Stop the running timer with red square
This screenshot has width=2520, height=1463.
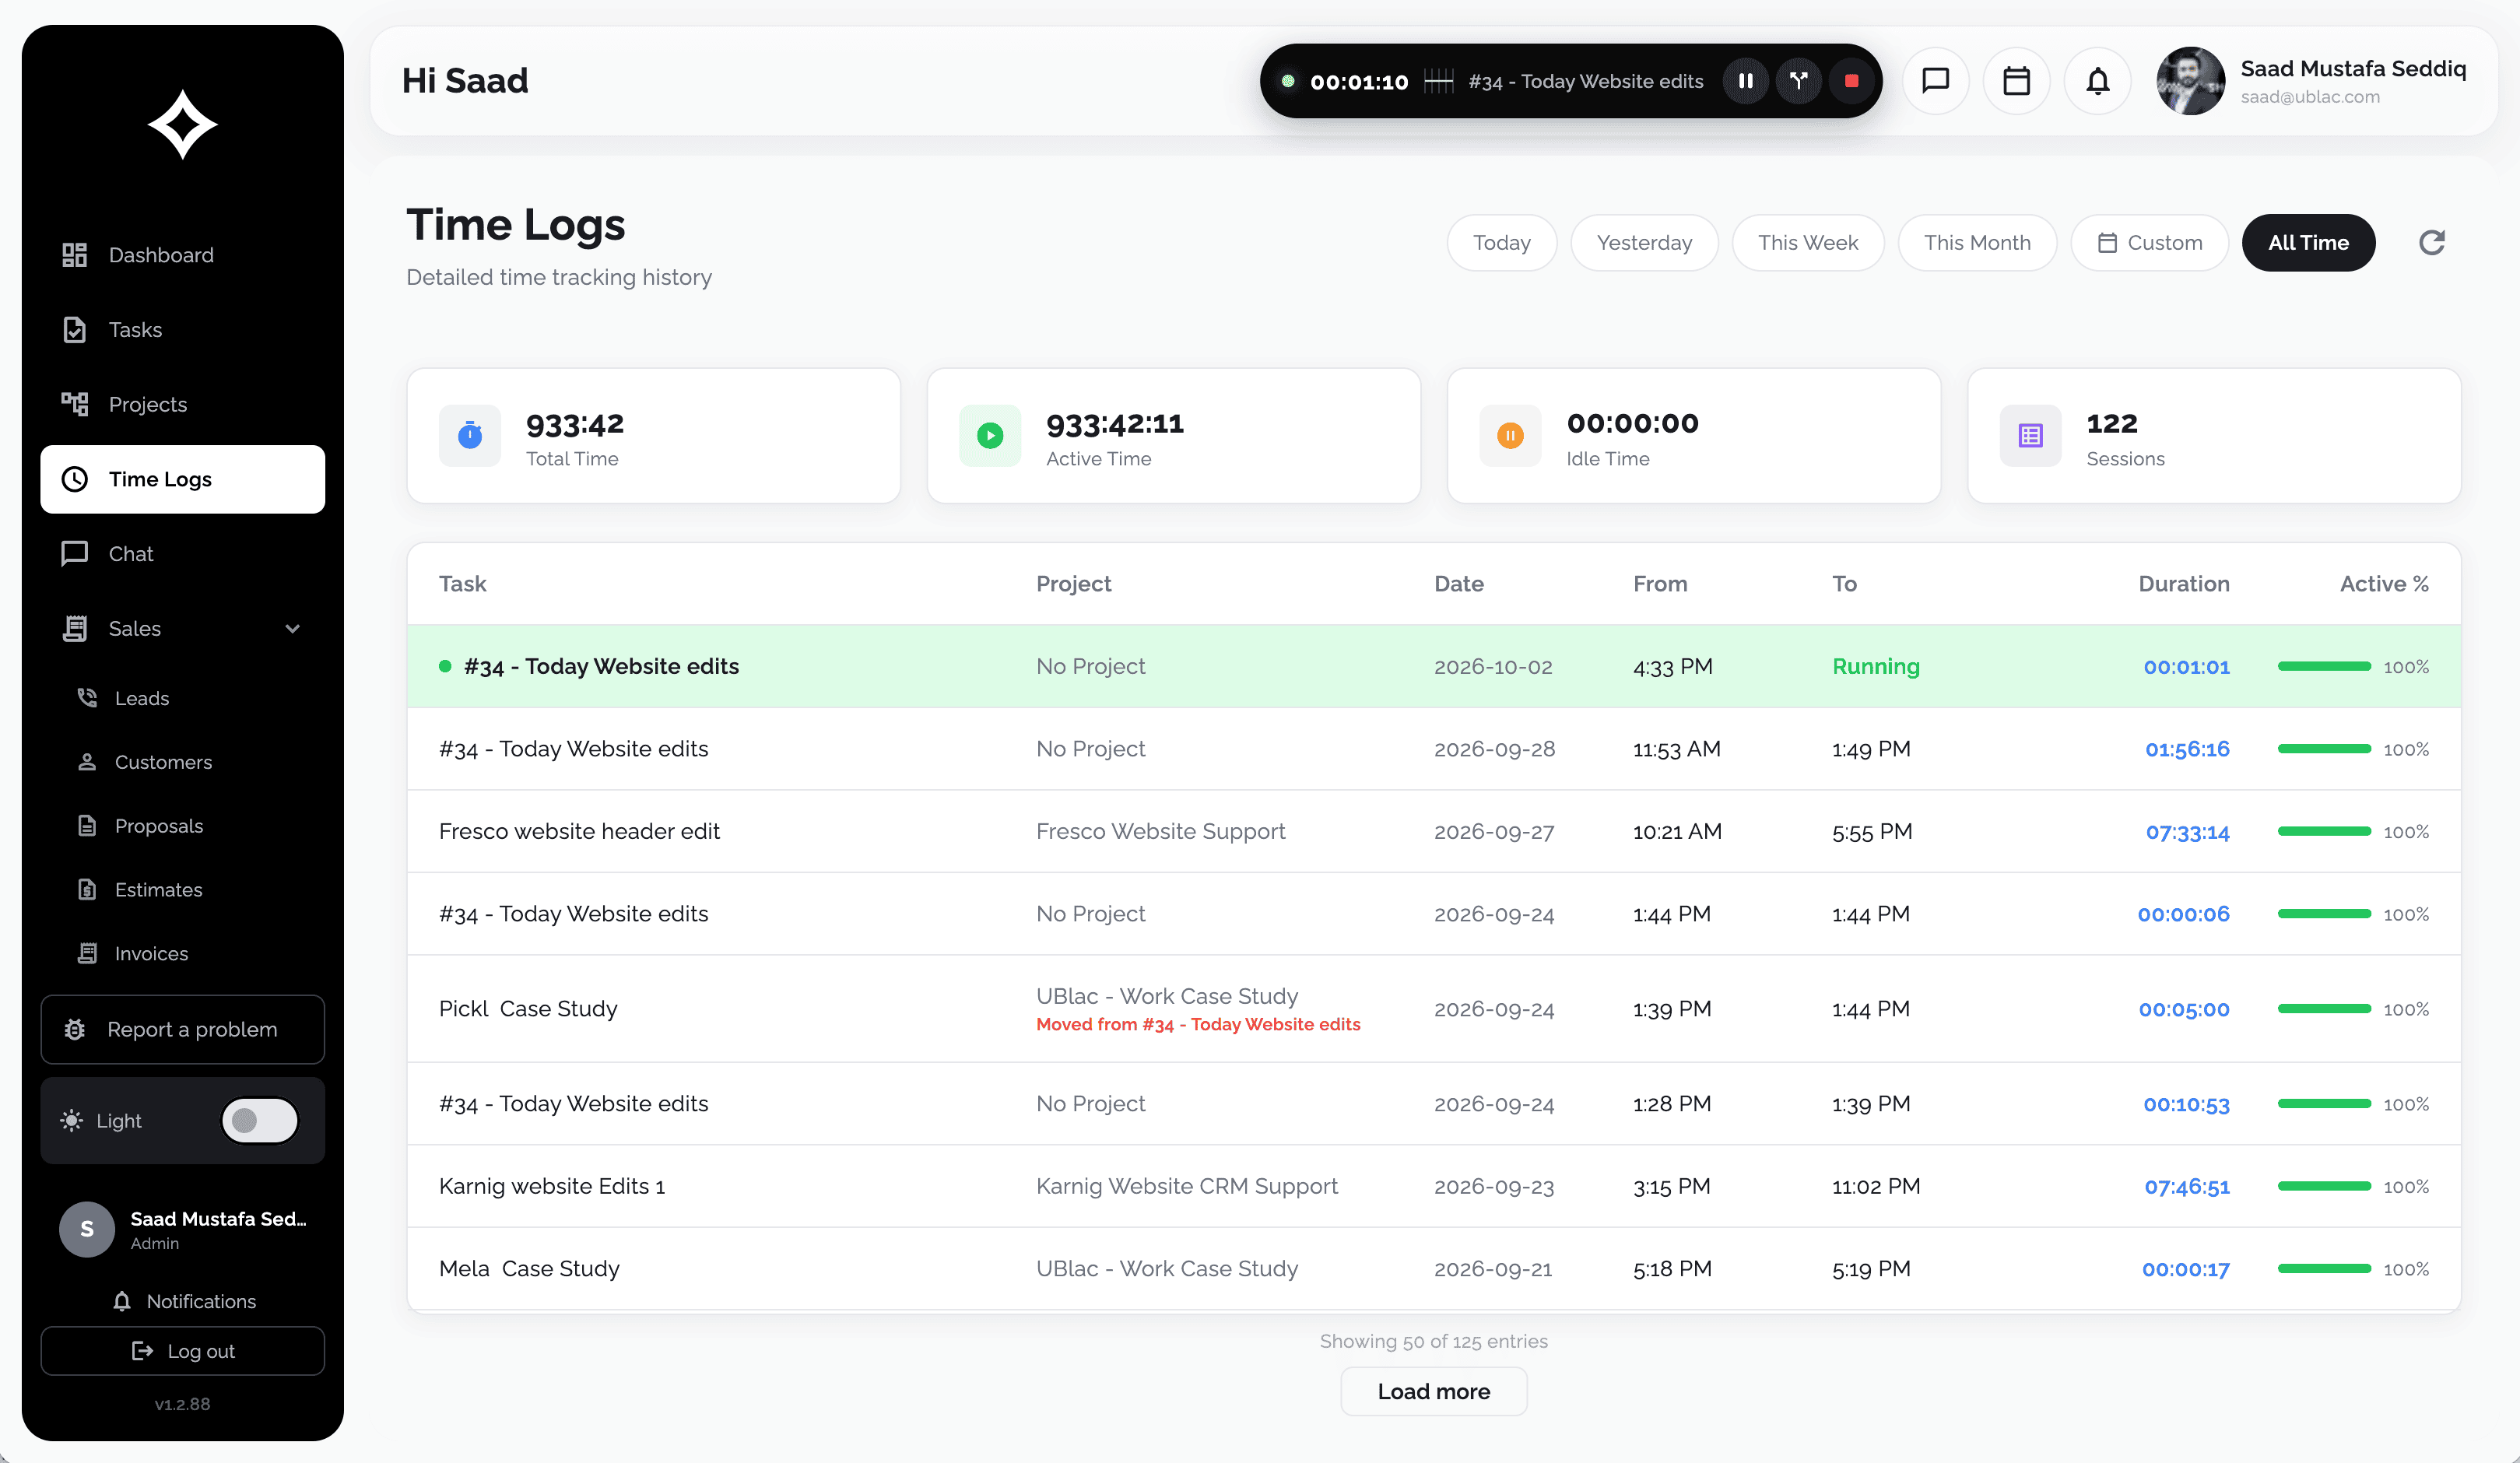(x=1851, y=81)
